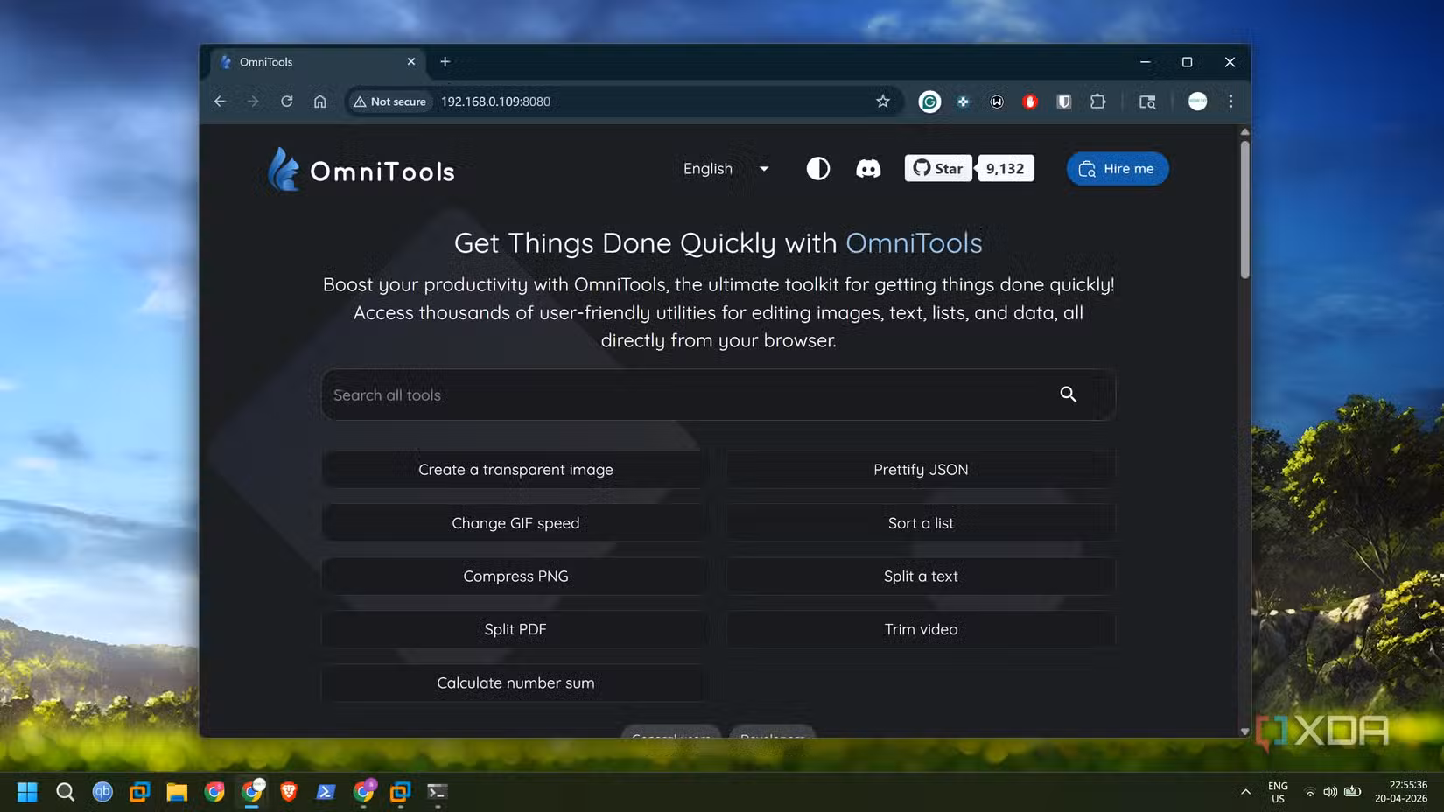Open the Extensions puzzle icon
The height and width of the screenshot is (812, 1444).
pyautogui.click(x=1097, y=101)
